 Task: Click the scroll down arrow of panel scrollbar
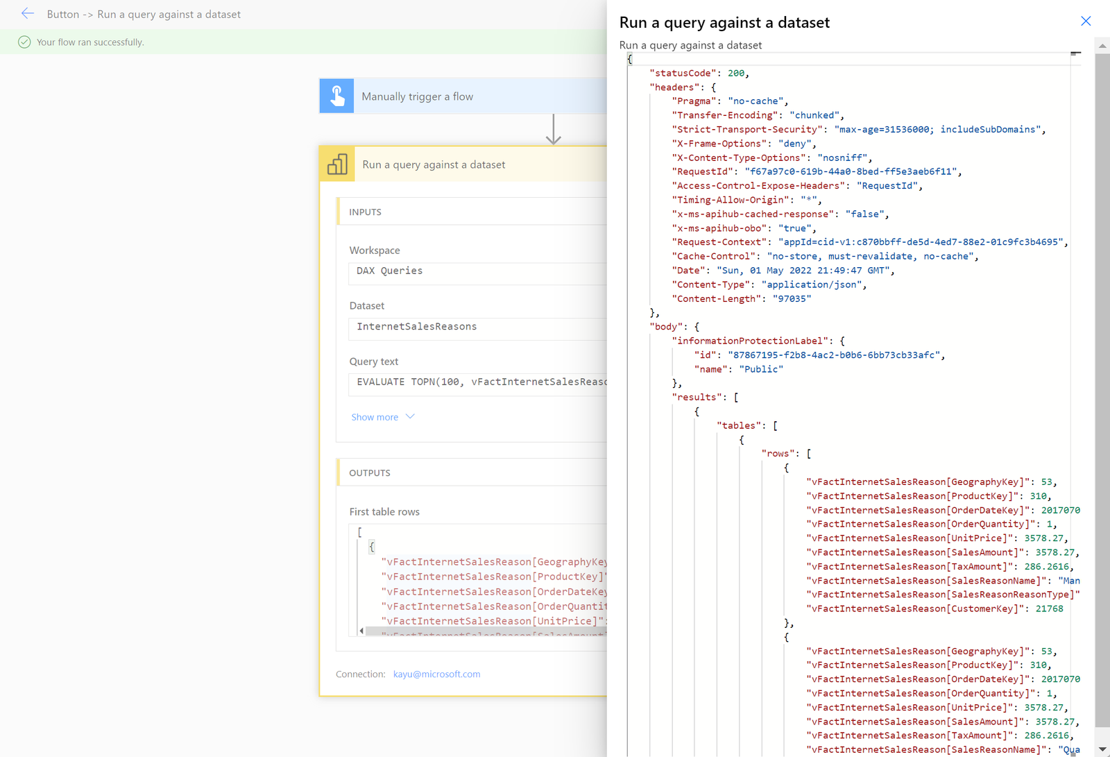click(x=1102, y=749)
